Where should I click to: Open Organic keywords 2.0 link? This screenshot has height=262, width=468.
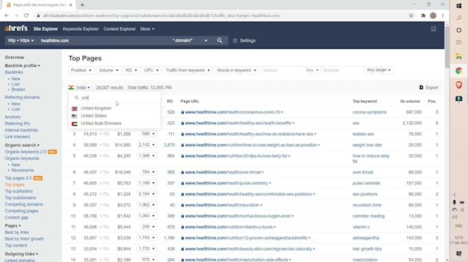click(x=25, y=152)
